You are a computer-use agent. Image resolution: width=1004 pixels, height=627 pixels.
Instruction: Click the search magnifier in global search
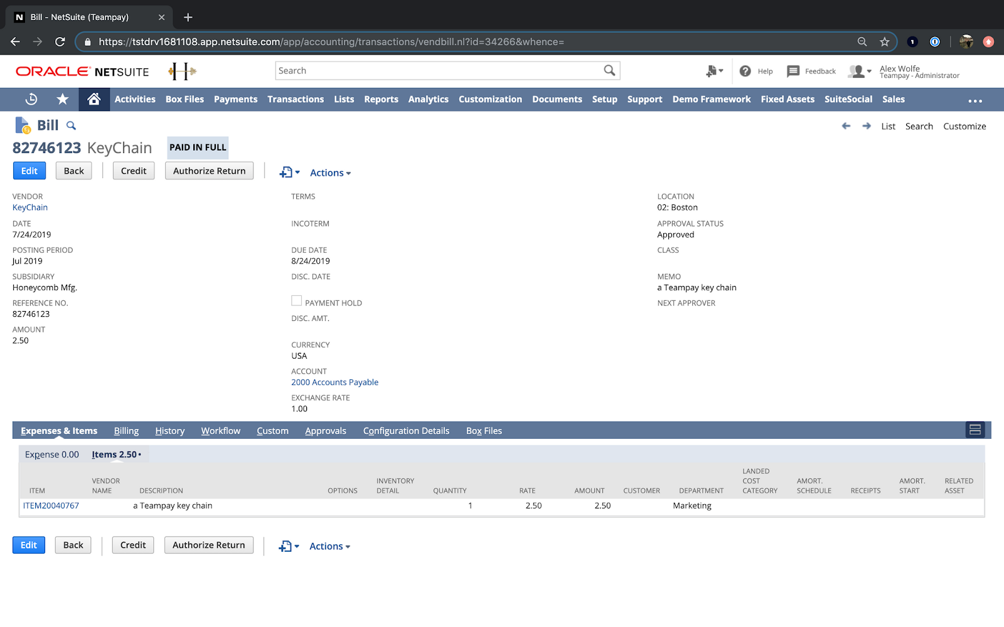pyautogui.click(x=609, y=70)
